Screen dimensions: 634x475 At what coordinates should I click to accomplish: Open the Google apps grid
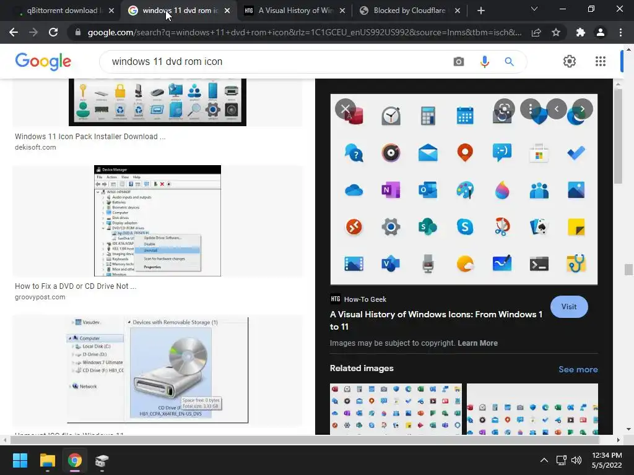pos(601,61)
